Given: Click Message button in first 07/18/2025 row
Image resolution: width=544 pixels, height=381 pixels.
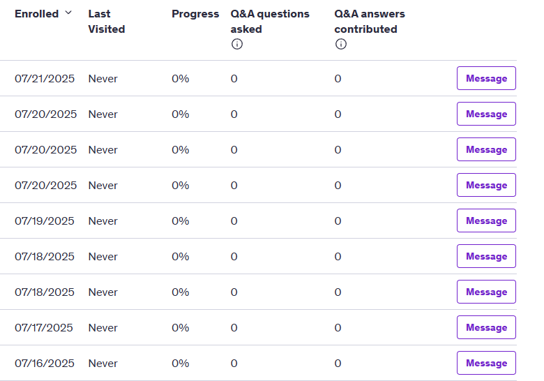Looking at the screenshot, I should (486, 256).
